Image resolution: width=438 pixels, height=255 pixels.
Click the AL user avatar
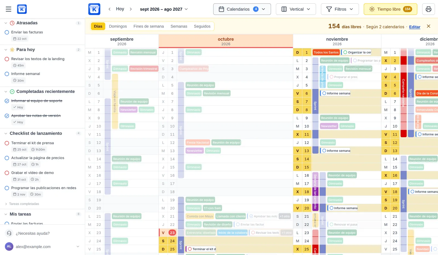(9, 246)
